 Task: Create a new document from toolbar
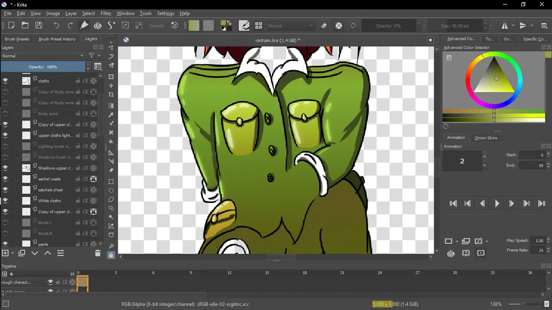(x=11, y=25)
